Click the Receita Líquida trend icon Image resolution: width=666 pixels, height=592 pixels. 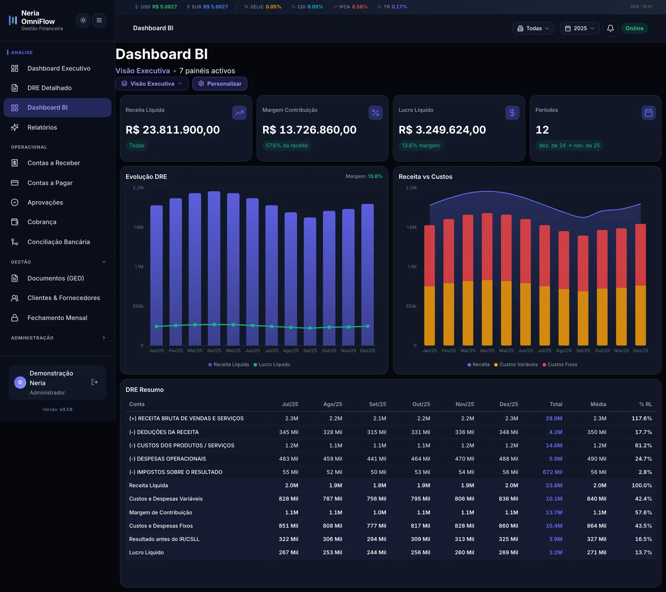tap(239, 113)
